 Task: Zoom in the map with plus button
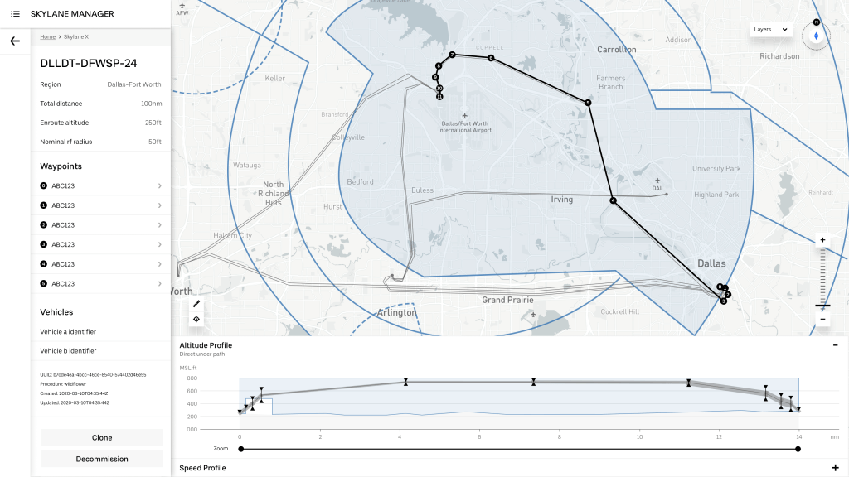(822, 240)
